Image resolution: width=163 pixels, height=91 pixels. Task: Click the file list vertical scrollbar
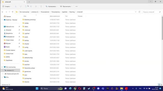[162, 28]
